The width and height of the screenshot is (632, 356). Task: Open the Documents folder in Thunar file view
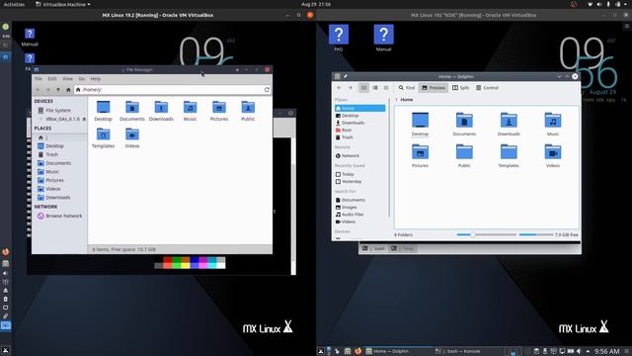[x=132, y=111]
